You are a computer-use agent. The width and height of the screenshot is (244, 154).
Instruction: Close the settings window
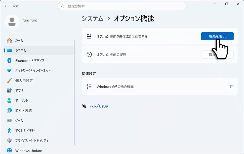pos(238,4)
